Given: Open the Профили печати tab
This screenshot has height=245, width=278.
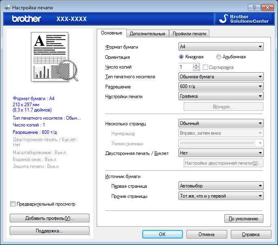Looking at the screenshot, I should tap(189, 34).
